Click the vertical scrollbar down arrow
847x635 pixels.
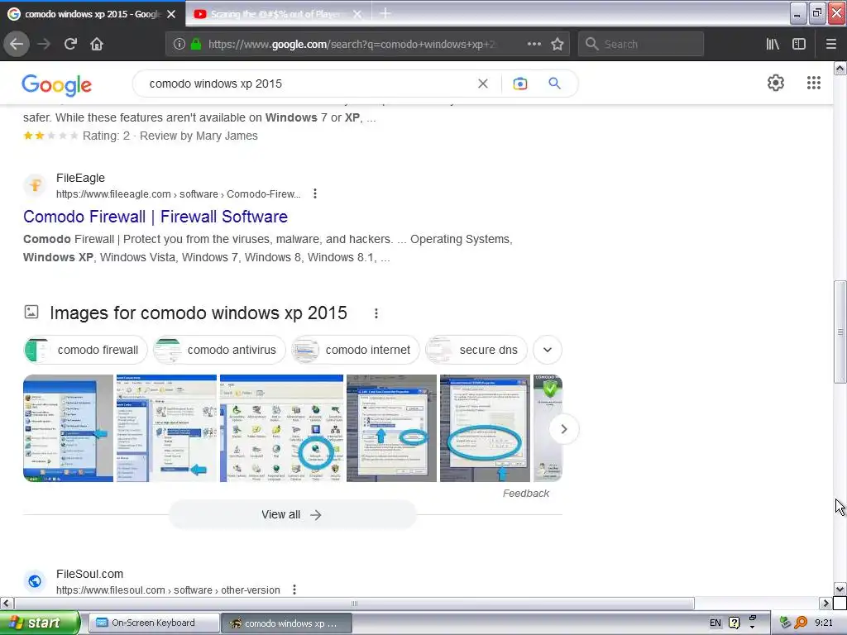click(x=840, y=589)
